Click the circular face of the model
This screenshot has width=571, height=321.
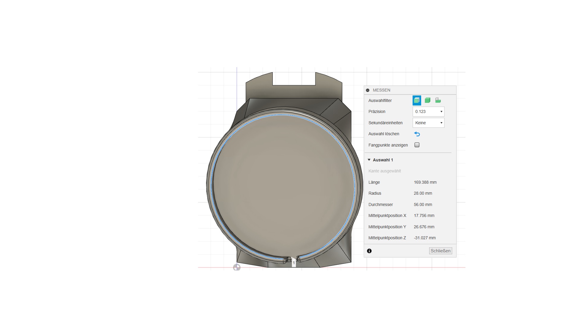(x=283, y=187)
